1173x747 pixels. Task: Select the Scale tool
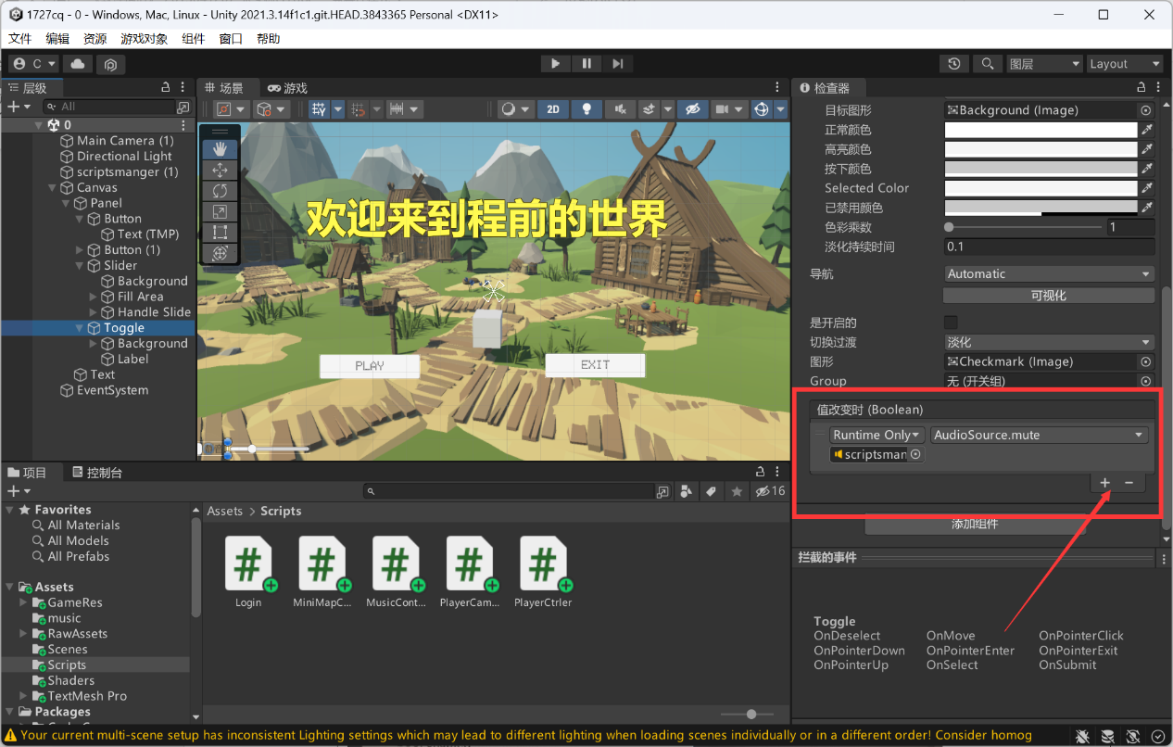click(x=220, y=210)
